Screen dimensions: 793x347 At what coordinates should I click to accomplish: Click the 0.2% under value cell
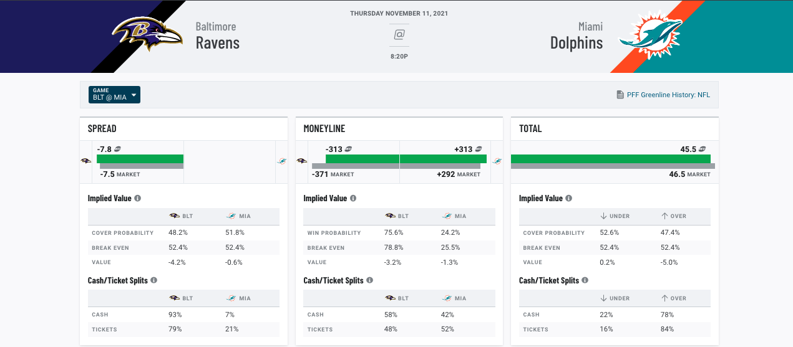coord(607,262)
